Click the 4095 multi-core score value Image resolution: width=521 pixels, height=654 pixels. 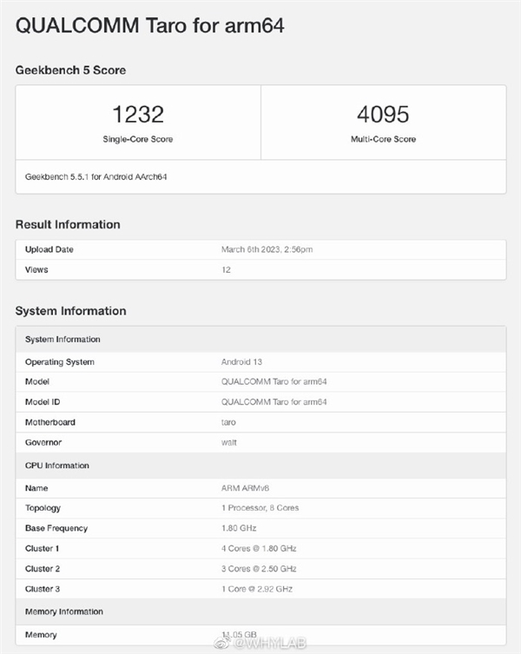(x=383, y=115)
